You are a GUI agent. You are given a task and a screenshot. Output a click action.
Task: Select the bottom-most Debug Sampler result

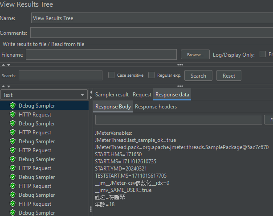coord(37,213)
